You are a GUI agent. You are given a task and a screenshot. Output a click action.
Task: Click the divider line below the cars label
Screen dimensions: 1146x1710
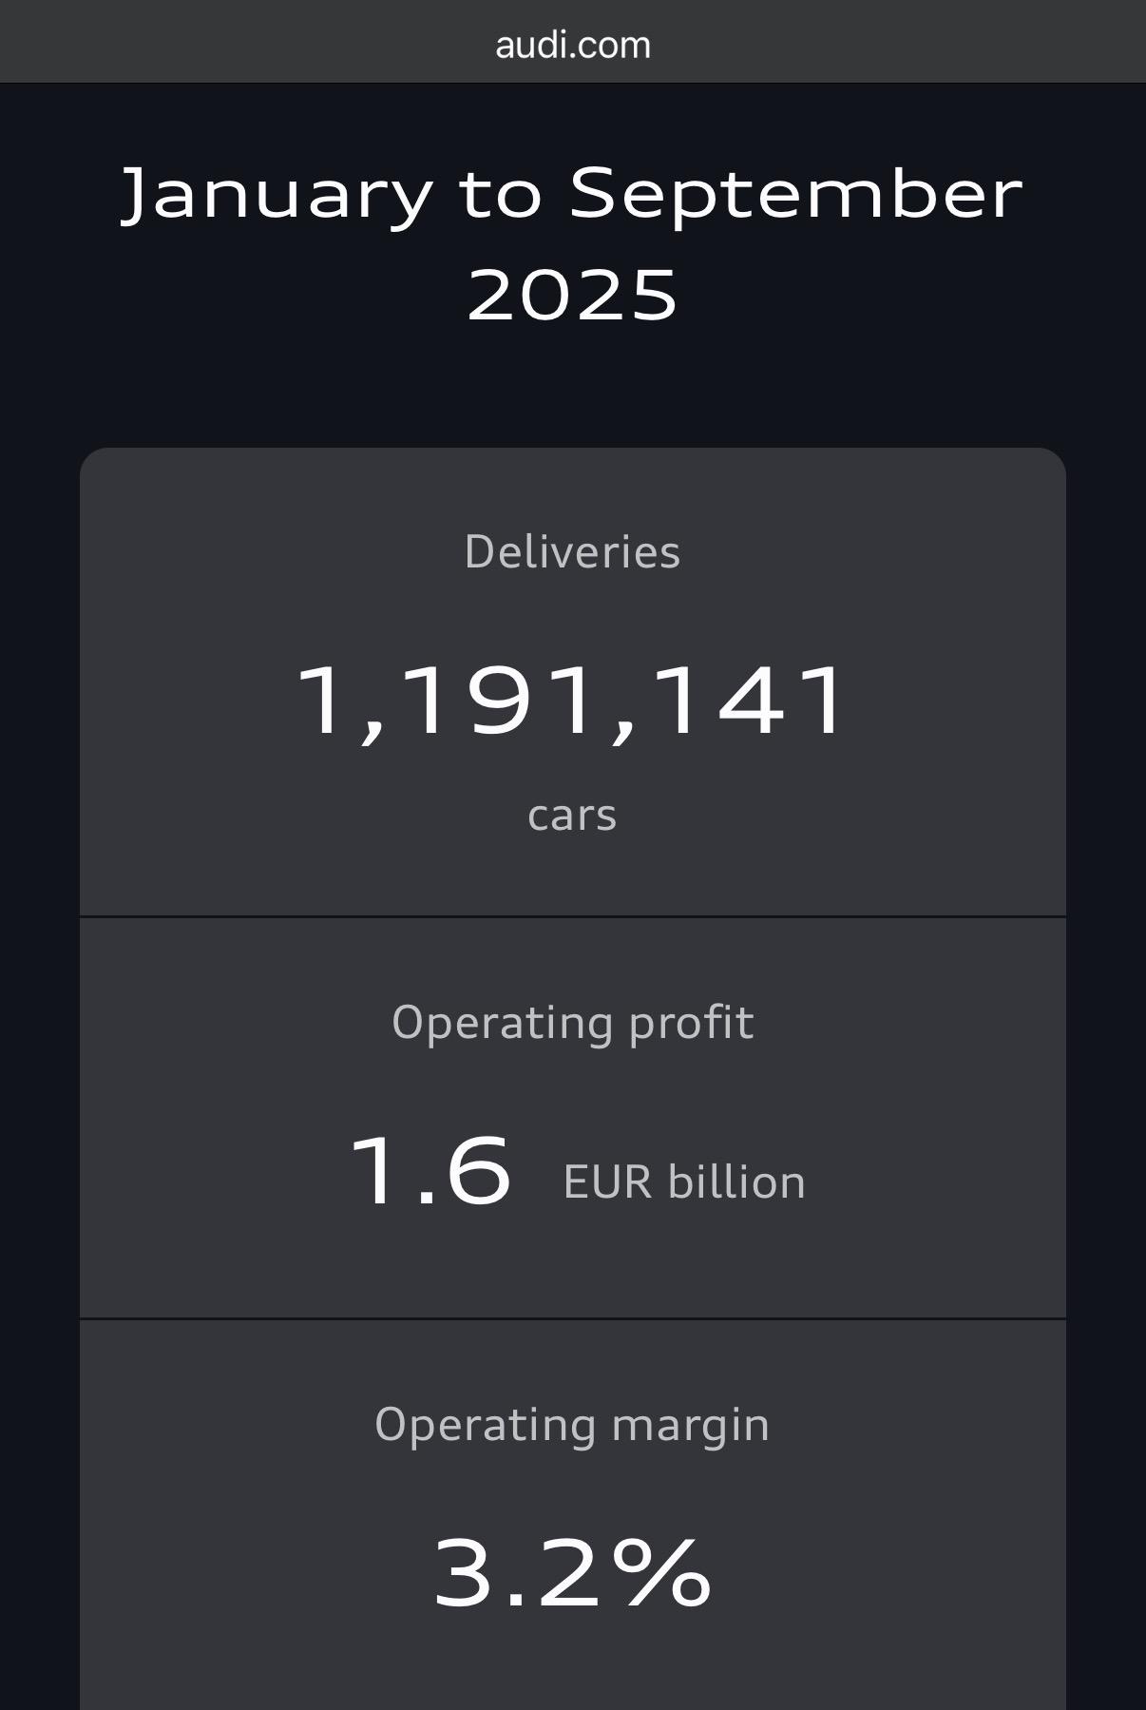pyautogui.click(x=573, y=917)
